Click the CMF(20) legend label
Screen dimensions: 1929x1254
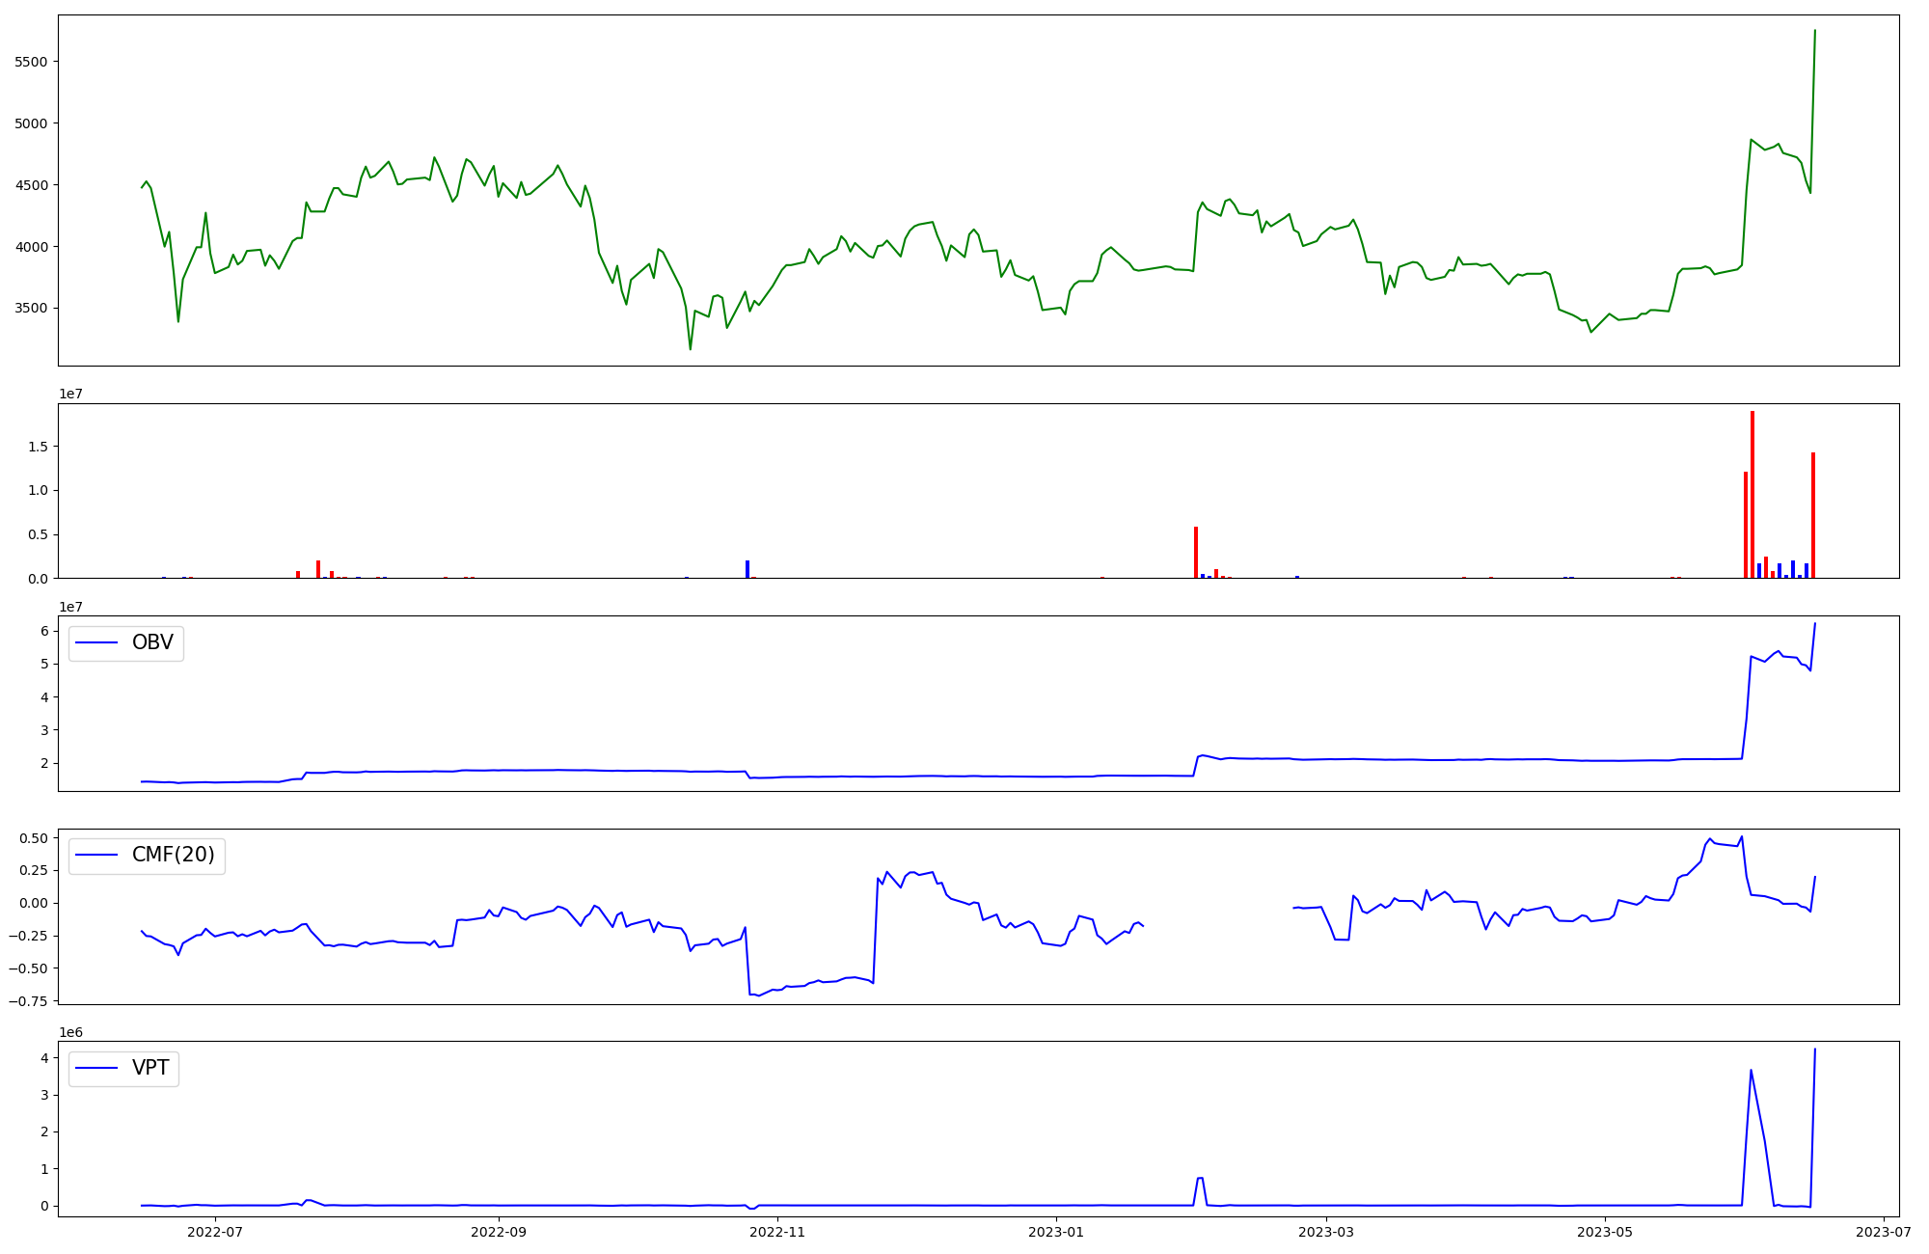[173, 856]
